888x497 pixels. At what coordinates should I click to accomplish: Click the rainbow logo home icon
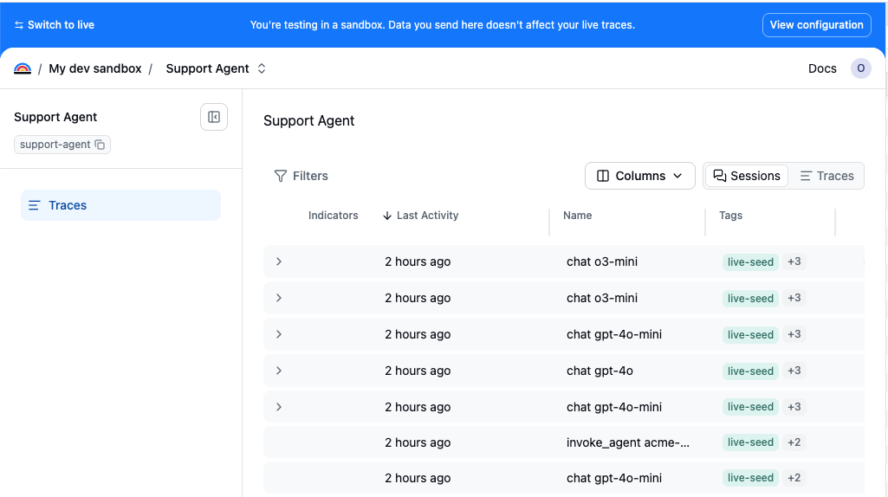22,68
